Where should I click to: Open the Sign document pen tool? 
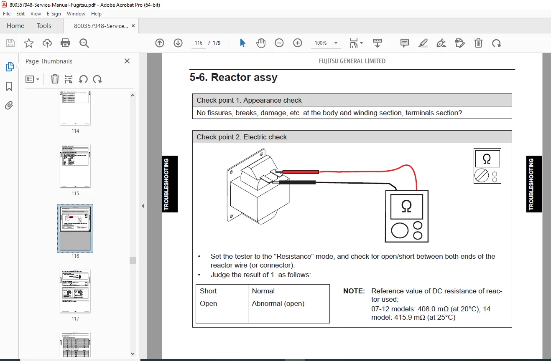441,43
